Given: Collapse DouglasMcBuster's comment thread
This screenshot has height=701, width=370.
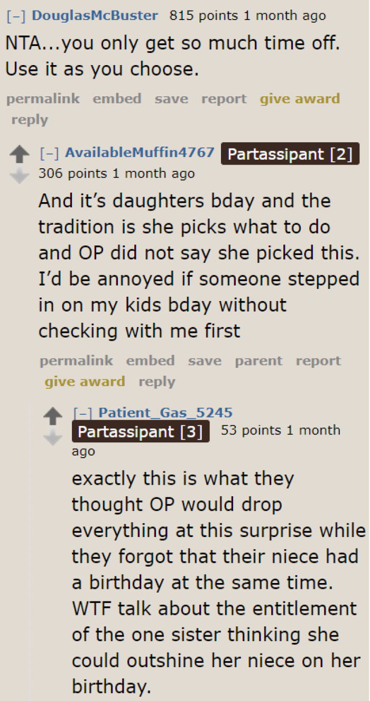Looking at the screenshot, I should pos(15,15).
